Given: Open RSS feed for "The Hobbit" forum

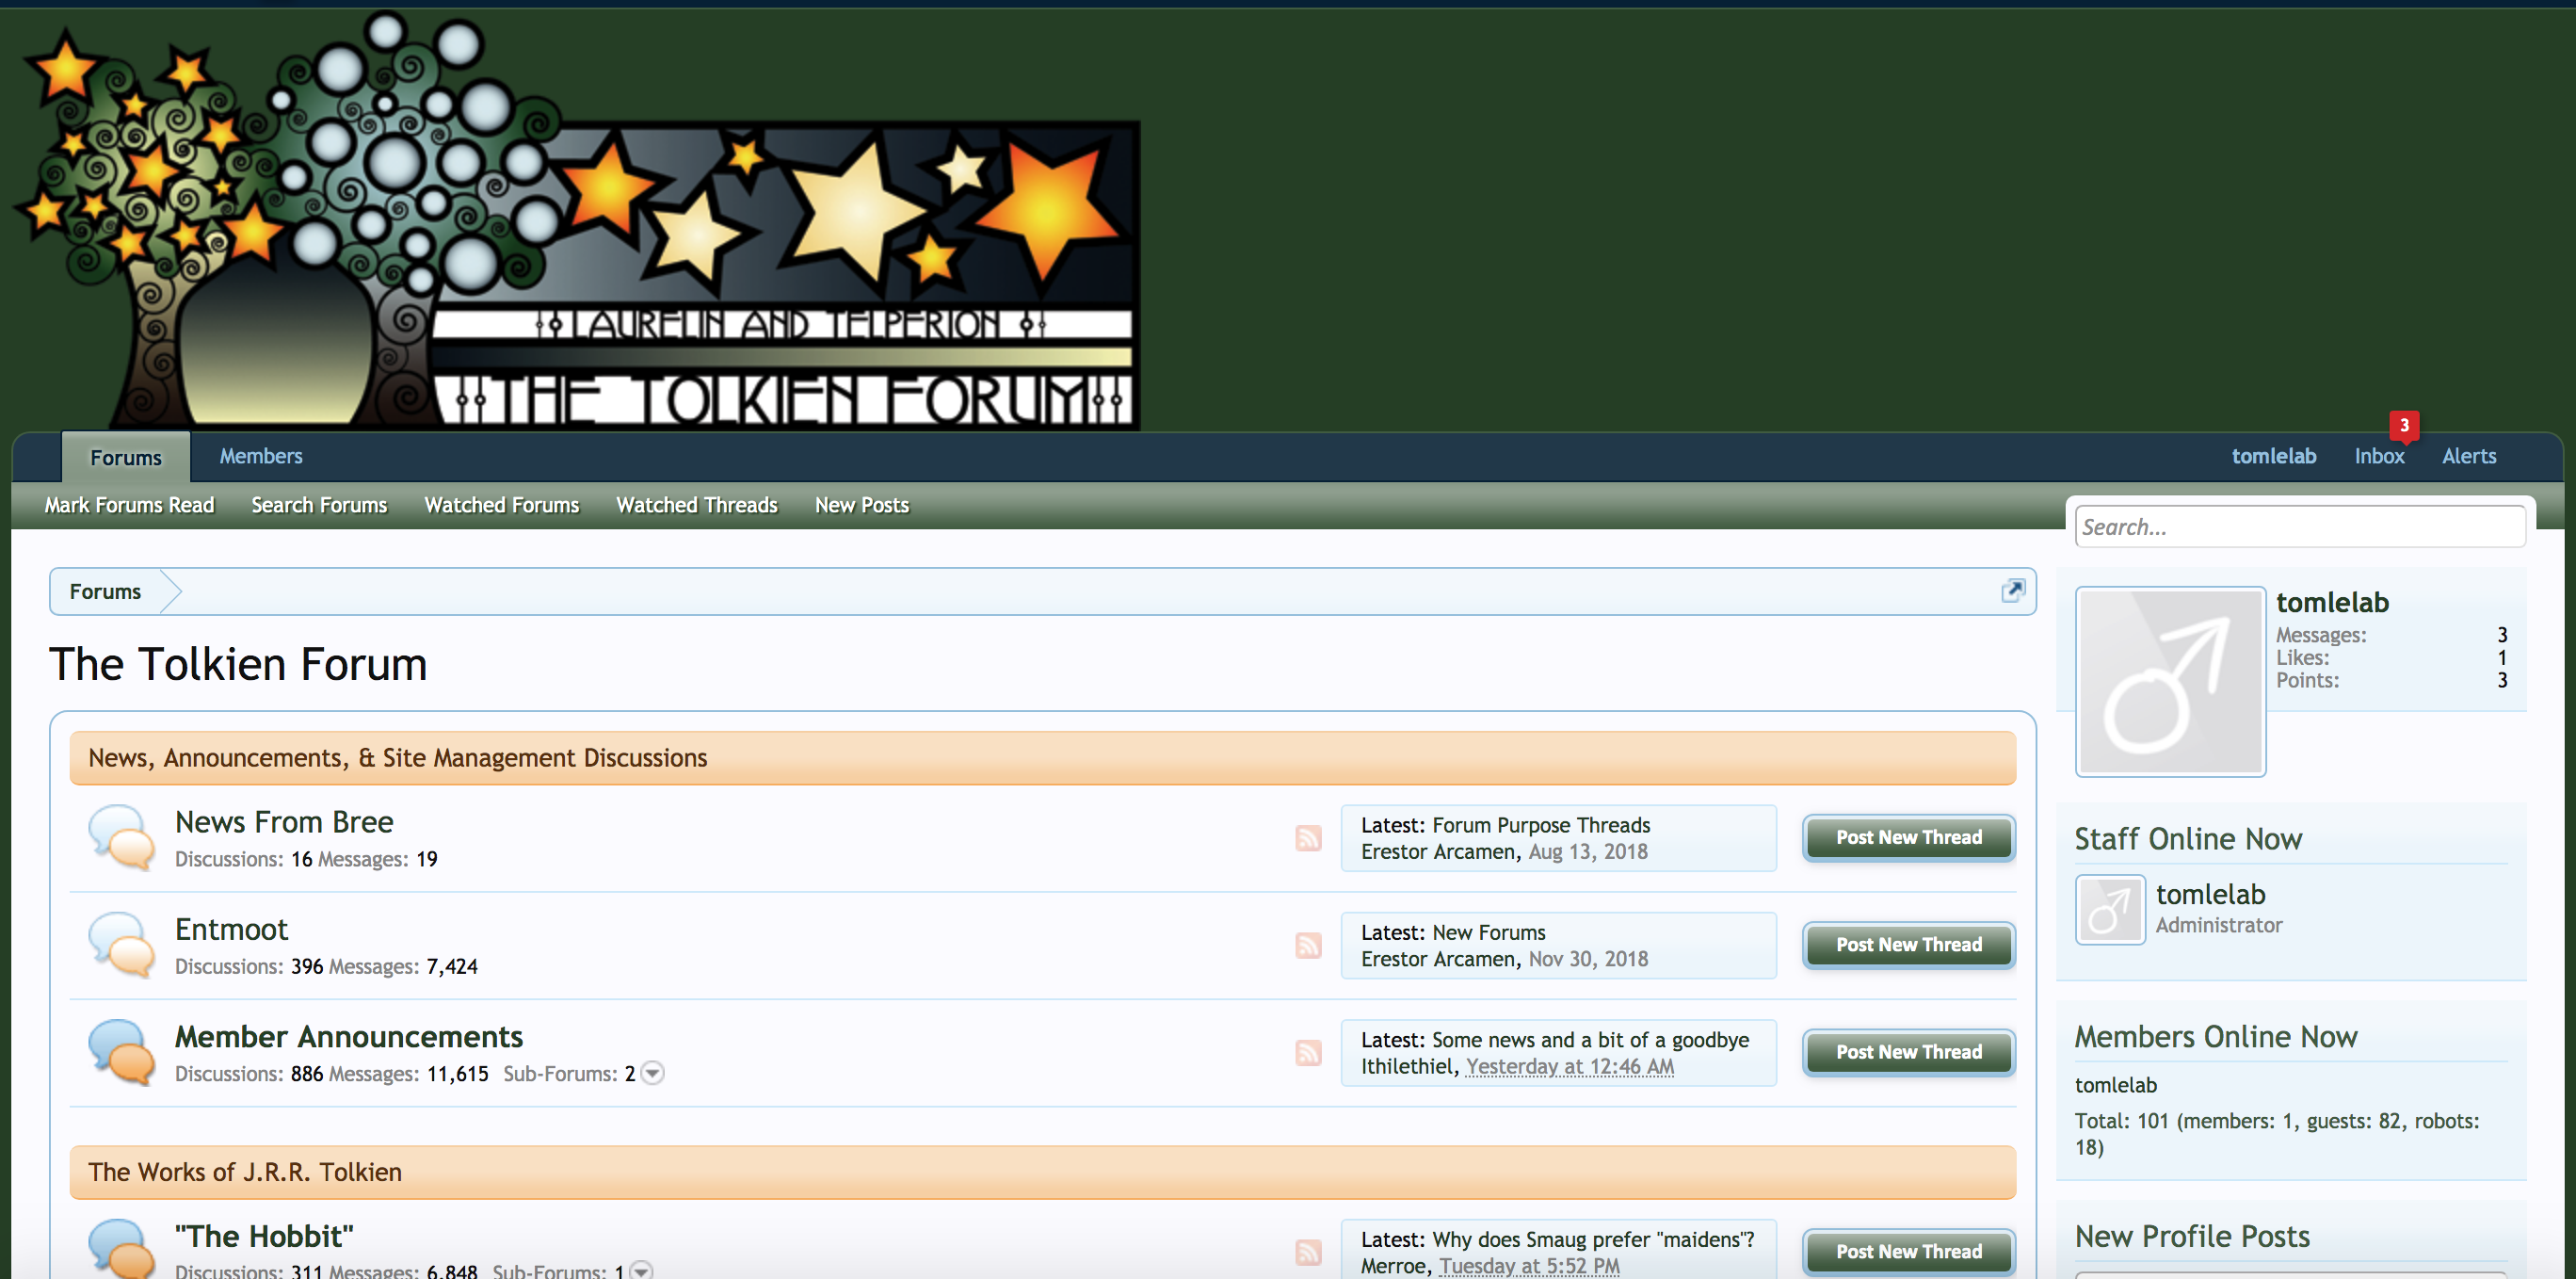Looking at the screenshot, I should click(x=1308, y=1252).
